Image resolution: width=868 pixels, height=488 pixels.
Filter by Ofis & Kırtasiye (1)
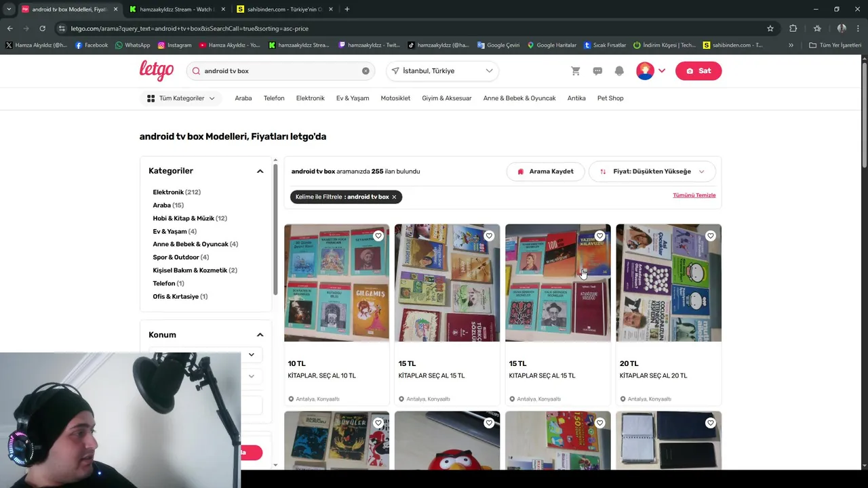click(180, 297)
